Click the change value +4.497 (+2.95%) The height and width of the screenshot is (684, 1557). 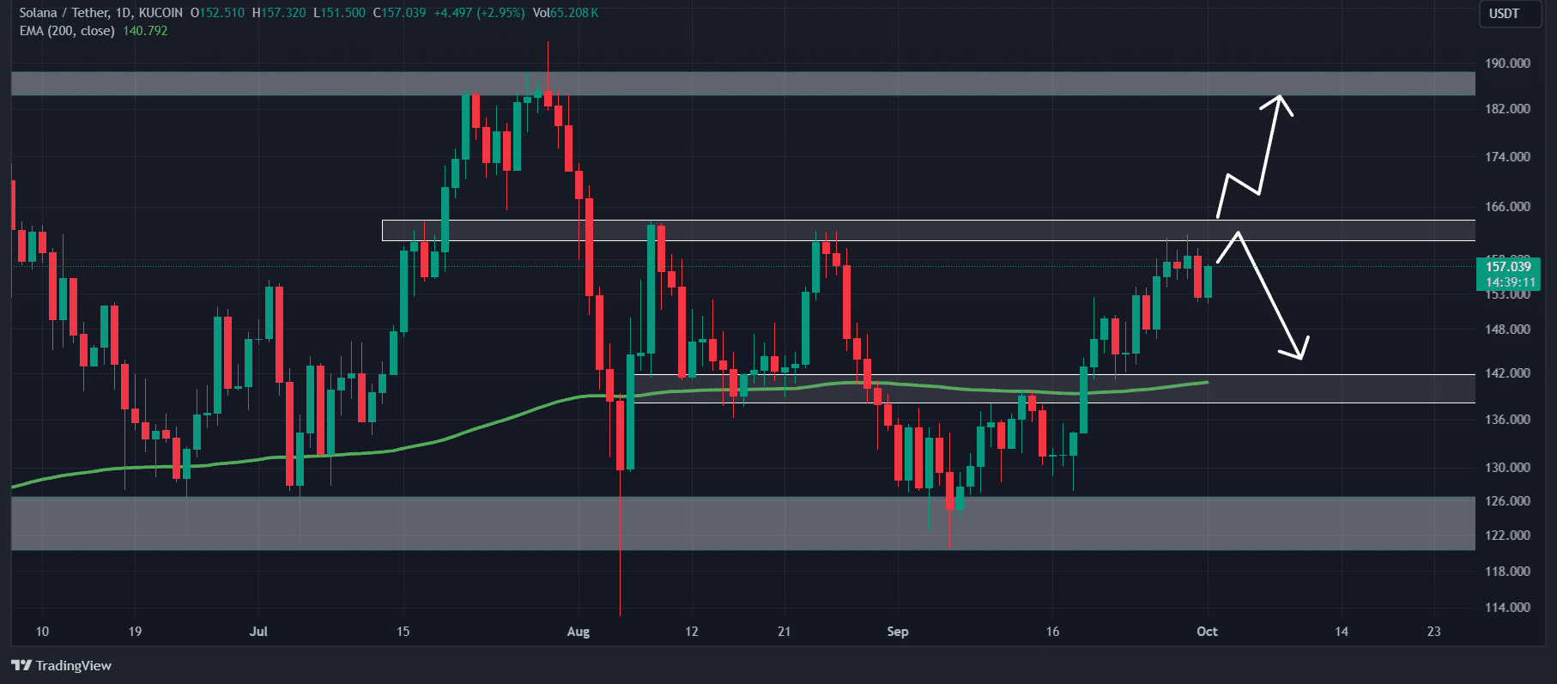coord(479,13)
